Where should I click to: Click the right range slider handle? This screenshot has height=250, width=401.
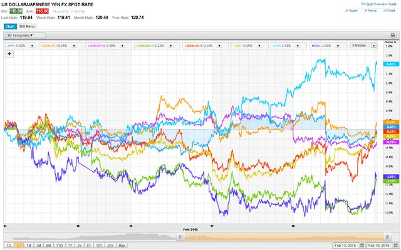click(387, 237)
